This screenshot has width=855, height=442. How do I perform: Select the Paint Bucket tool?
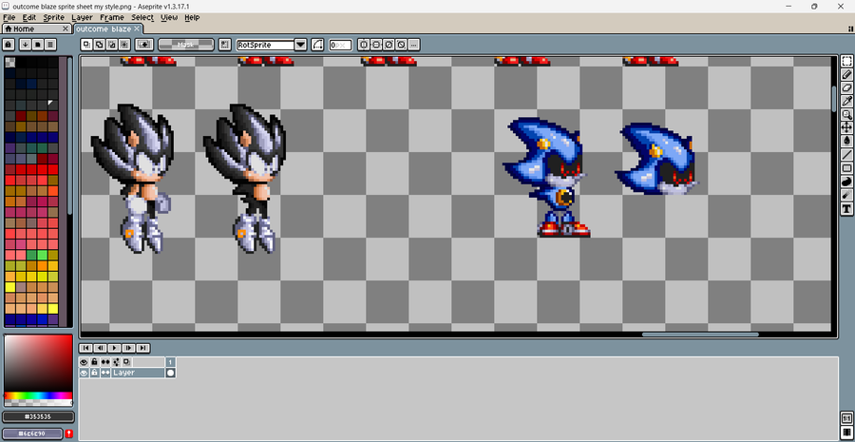pyautogui.click(x=846, y=141)
